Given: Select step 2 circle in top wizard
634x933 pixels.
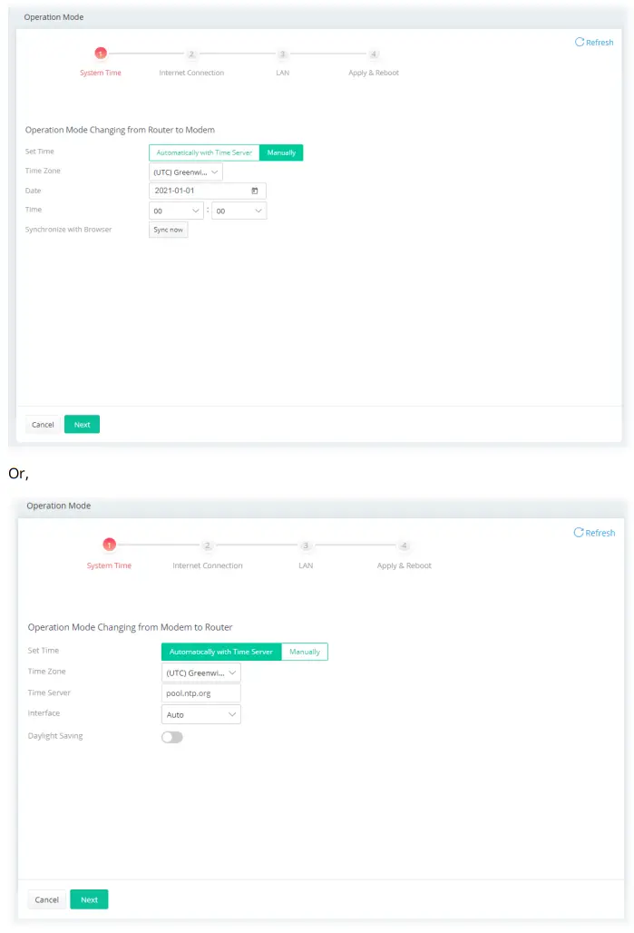Looking at the screenshot, I should coord(191,54).
